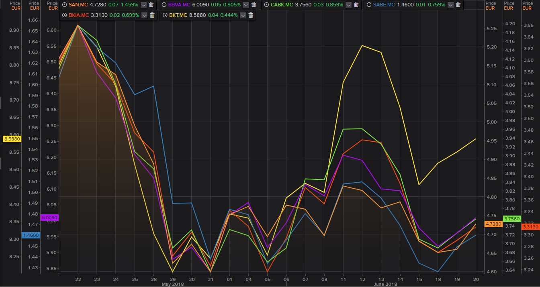Screen dimensions: 540x287
Task: Expand the BKT.MC dropdown arrow
Action: (x=243, y=15)
